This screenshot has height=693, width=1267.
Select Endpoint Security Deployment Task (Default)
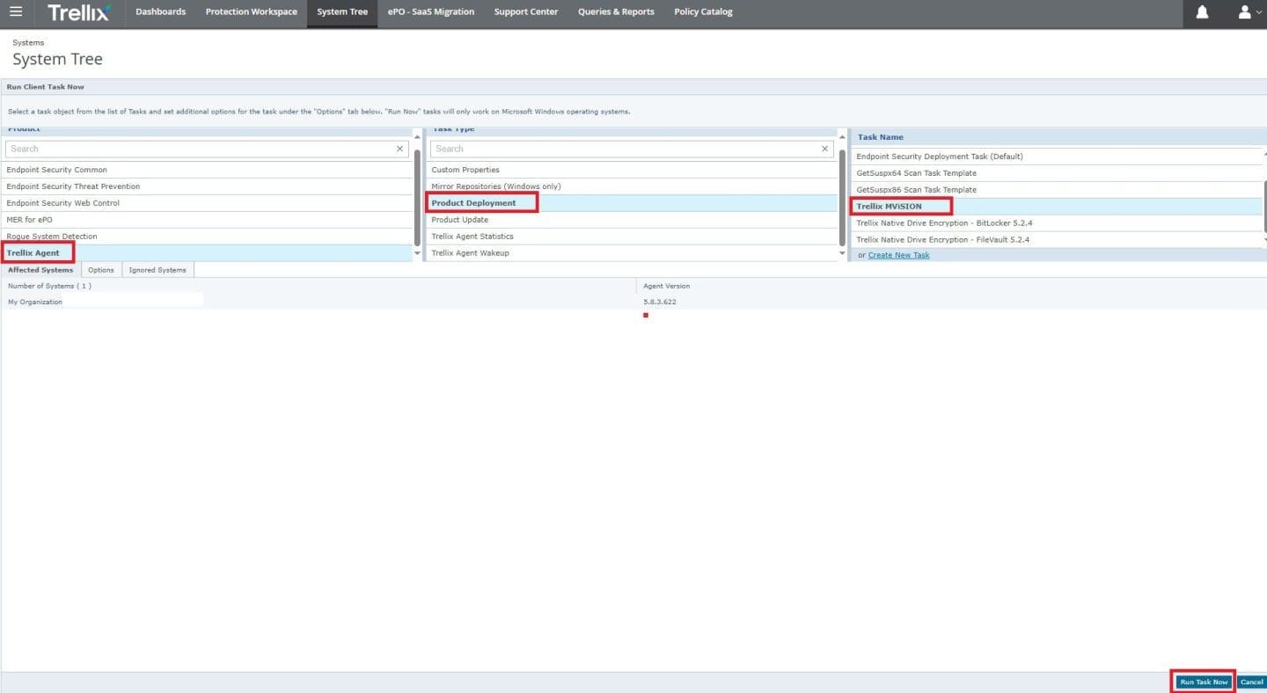pyautogui.click(x=1057, y=157)
